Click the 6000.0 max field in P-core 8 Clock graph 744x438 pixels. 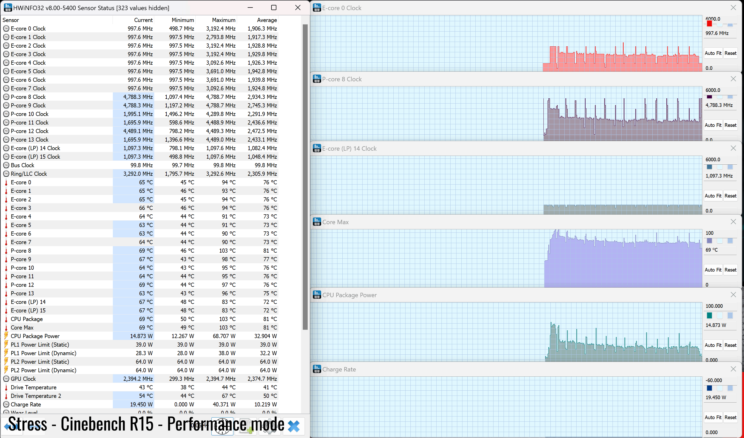(720, 90)
